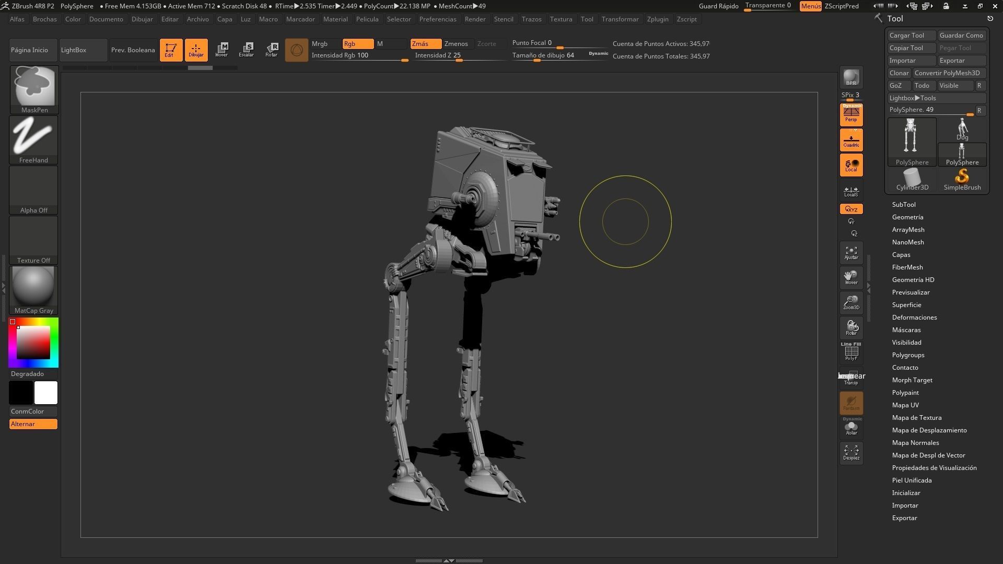The width and height of the screenshot is (1003, 564).
Task: Click the Zoom3D navigation icon
Action: coord(851,303)
